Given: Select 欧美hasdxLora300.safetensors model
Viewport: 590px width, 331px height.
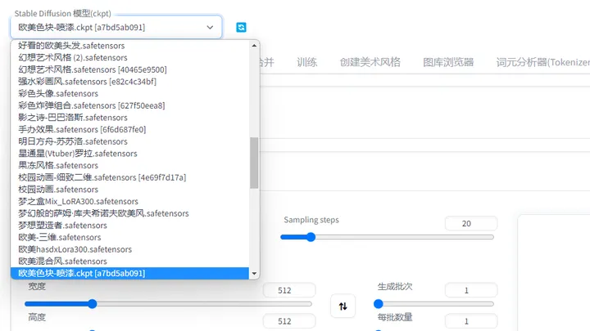Looking at the screenshot, I should [x=129, y=249].
